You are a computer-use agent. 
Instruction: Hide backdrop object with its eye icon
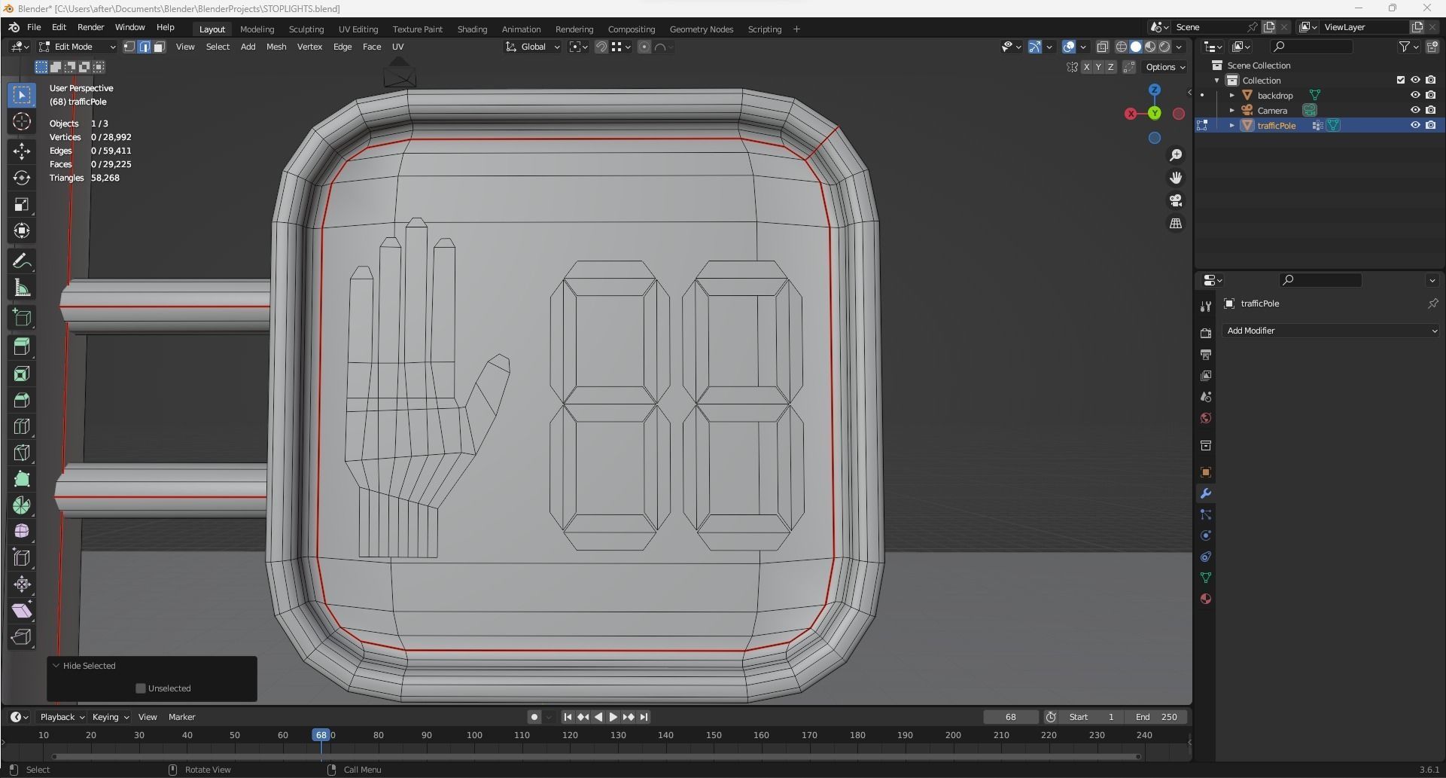[1415, 96]
